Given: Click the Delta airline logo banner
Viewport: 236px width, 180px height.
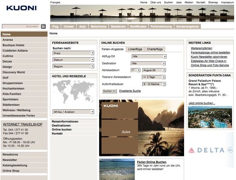Looking at the screenshot, I should click(211, 150).
